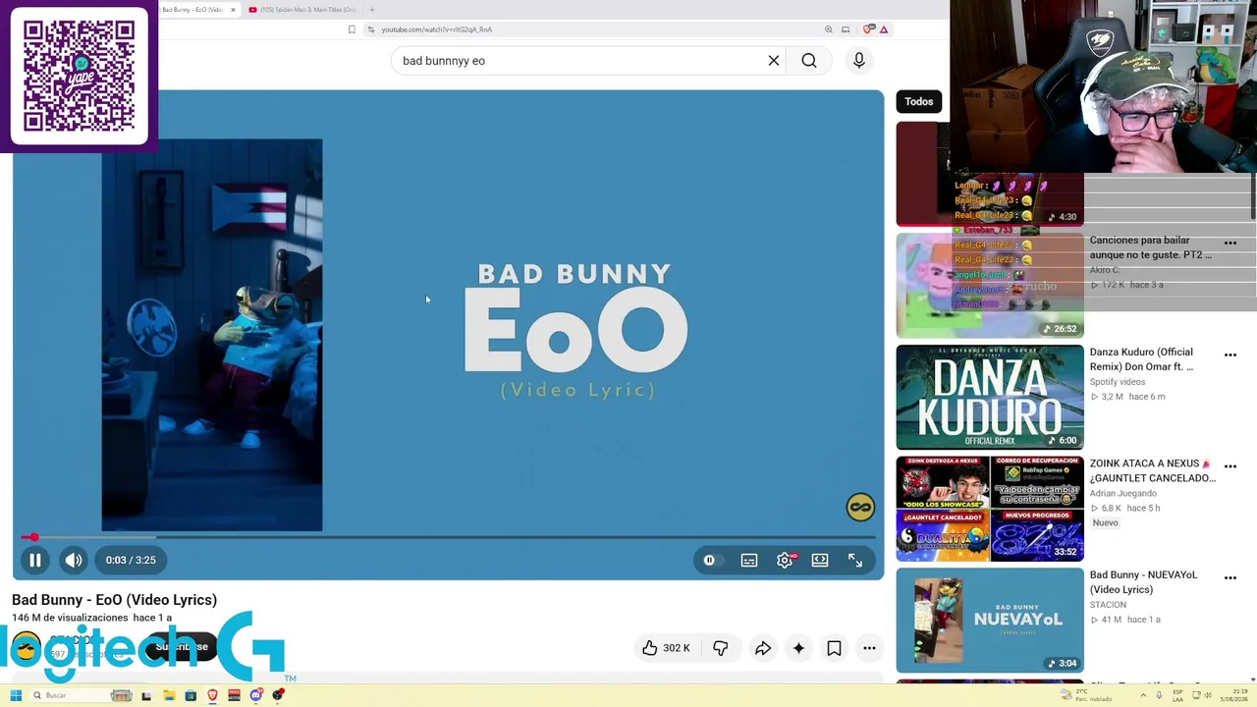Viewport: 1257px width, 707px height.
Task: Turn on subtitles in the video player
Action: pos(749,560)
